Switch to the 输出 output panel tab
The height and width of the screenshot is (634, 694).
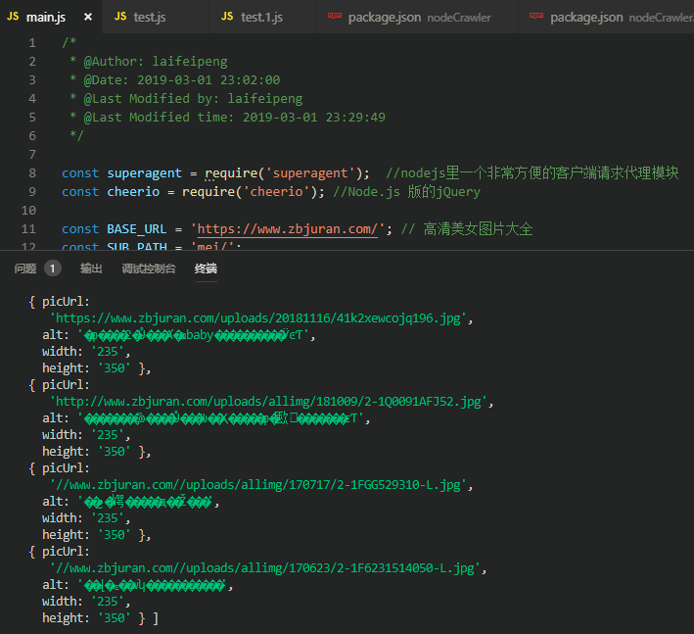click(91, 268)
